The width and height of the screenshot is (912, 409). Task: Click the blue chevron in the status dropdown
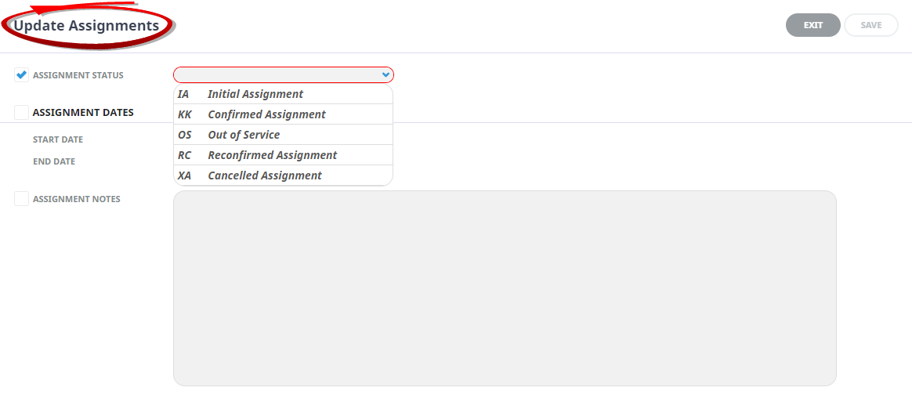[x=385, y=74]
